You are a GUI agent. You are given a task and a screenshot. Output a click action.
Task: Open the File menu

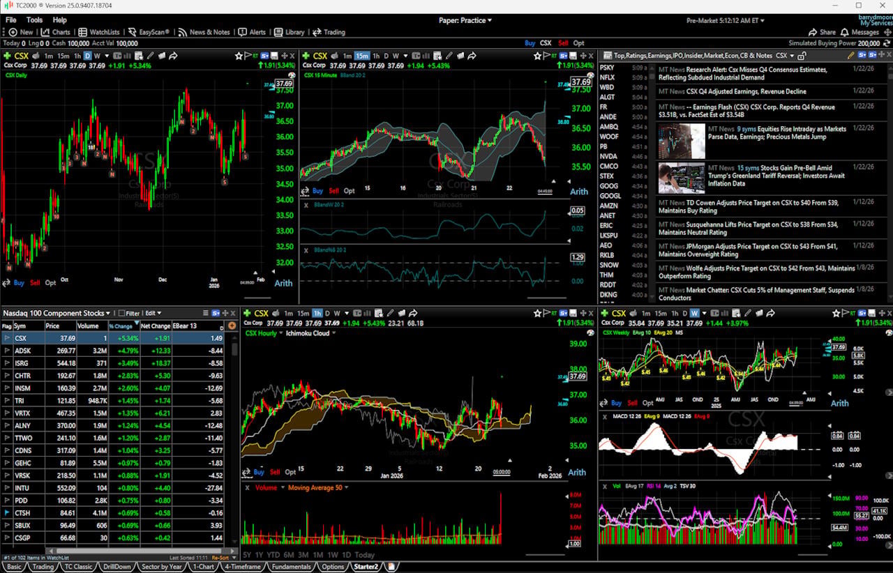point(11,20)
